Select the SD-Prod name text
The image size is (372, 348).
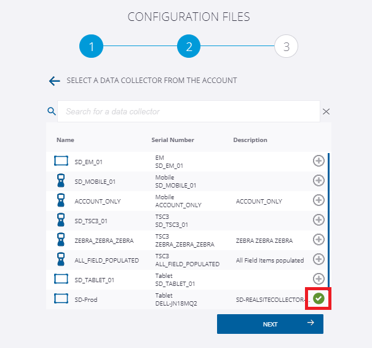click(86, 300)
